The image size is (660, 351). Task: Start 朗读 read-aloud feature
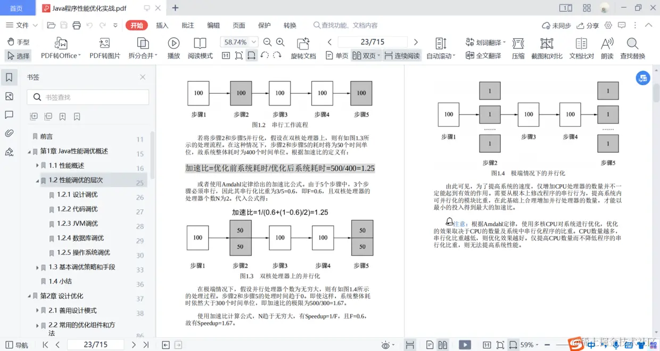coord(607,49)
